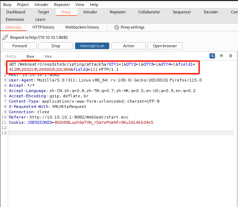This screenshot has width=238, height=207.
Task: Open the editor hamburger options menu
Action: click(x=231, y=56)
